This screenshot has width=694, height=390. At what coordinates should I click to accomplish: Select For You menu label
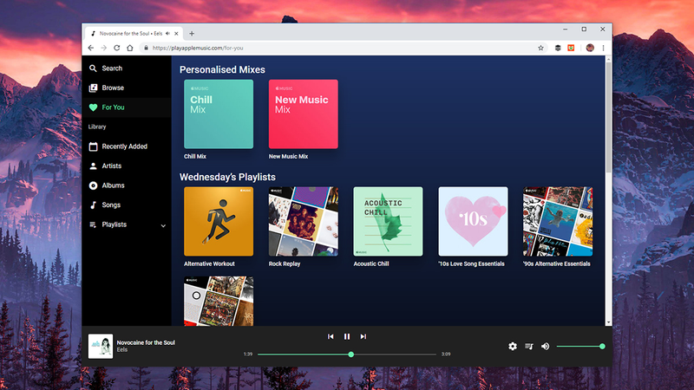[113, 107]
